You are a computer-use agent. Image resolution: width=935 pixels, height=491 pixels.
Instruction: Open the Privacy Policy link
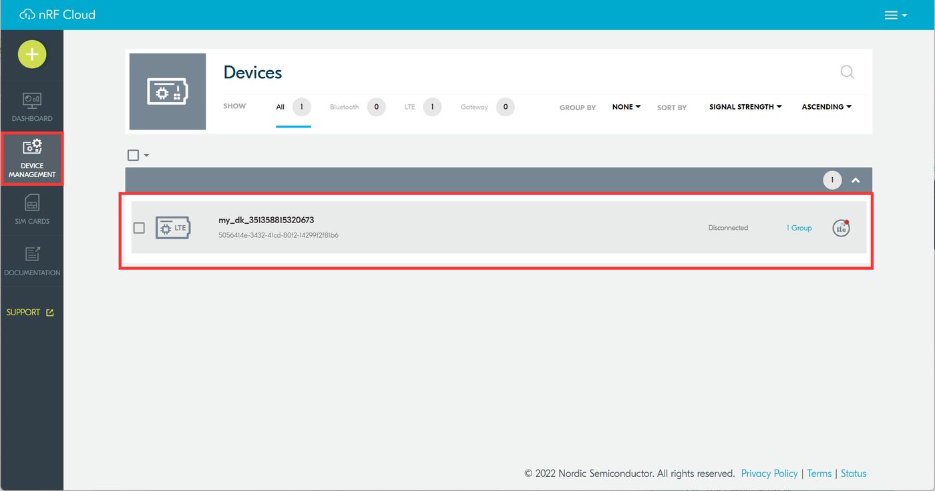click(x=769, y=473)
